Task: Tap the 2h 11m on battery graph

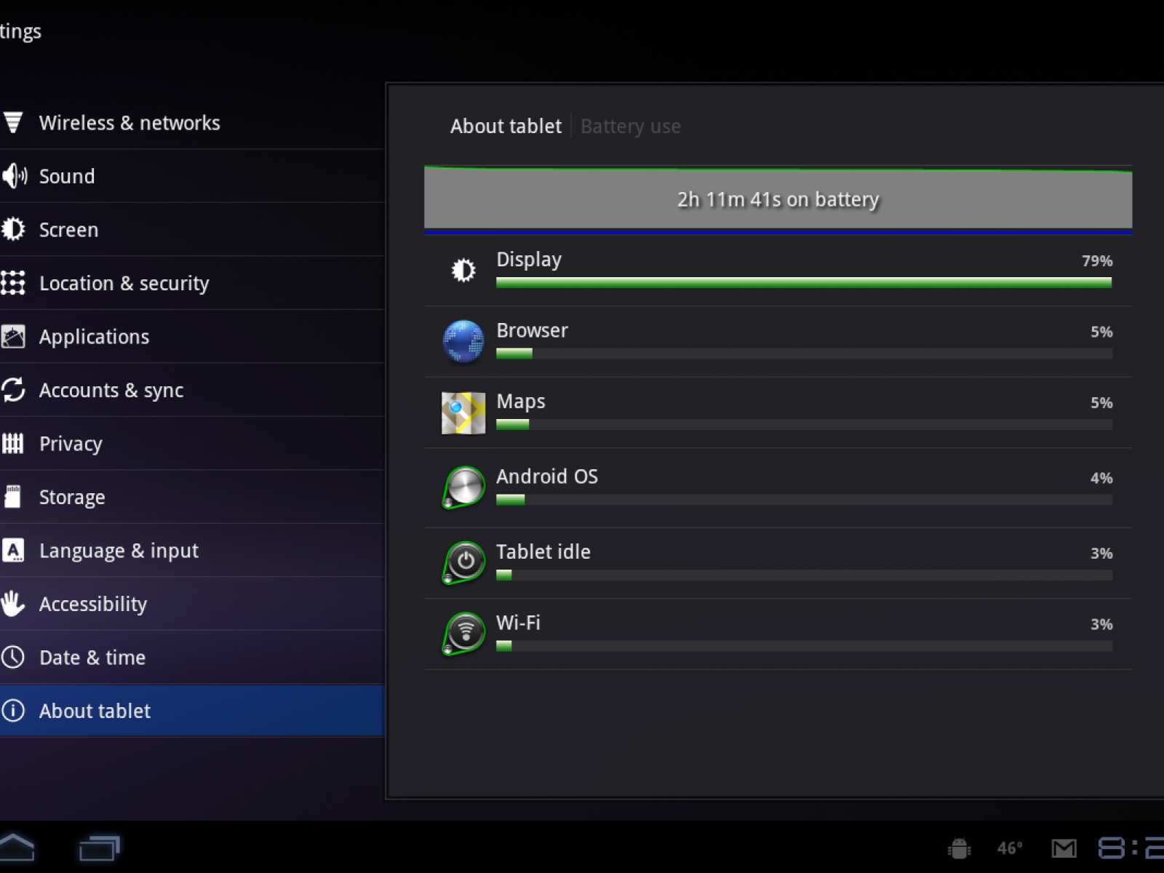Action: (778, 199)
